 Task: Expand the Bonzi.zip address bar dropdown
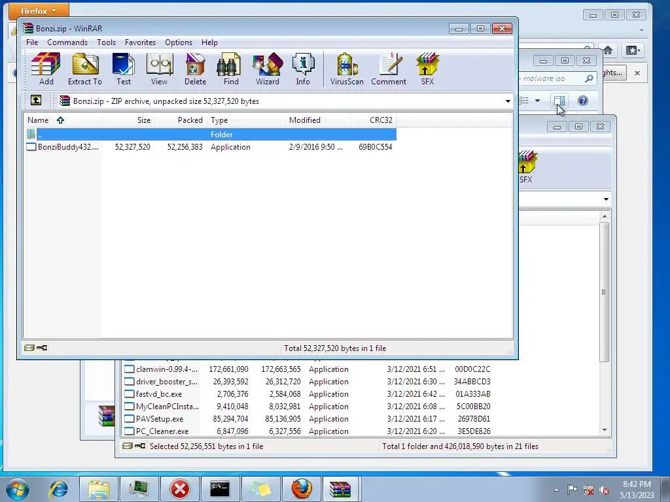coord(508,101)
